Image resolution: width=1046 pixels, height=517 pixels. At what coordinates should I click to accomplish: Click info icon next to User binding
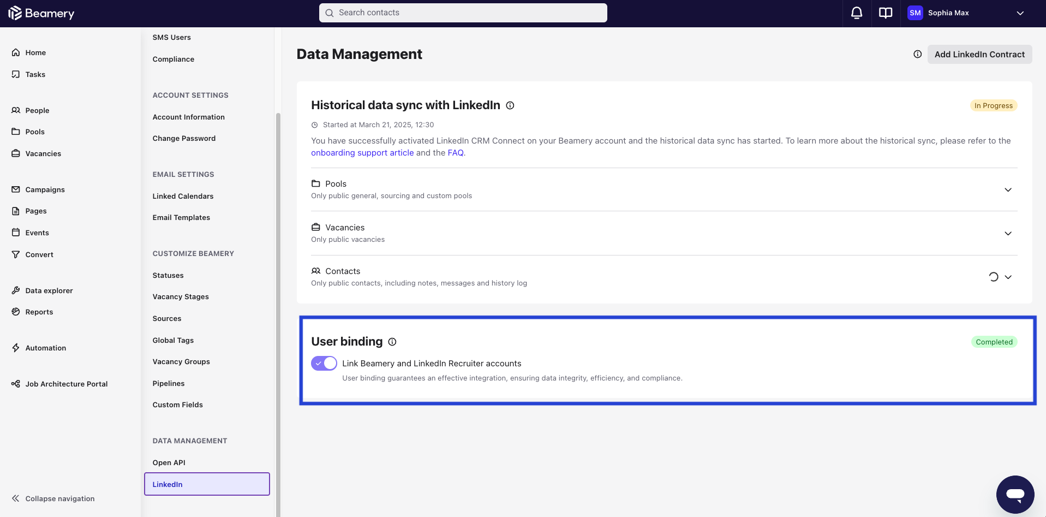click(x=392, y=342)
